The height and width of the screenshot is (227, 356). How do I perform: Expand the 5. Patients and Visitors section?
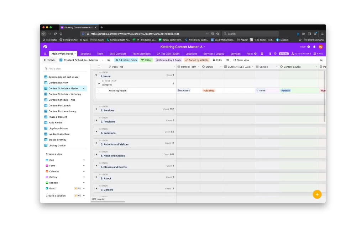pos(96,143)
